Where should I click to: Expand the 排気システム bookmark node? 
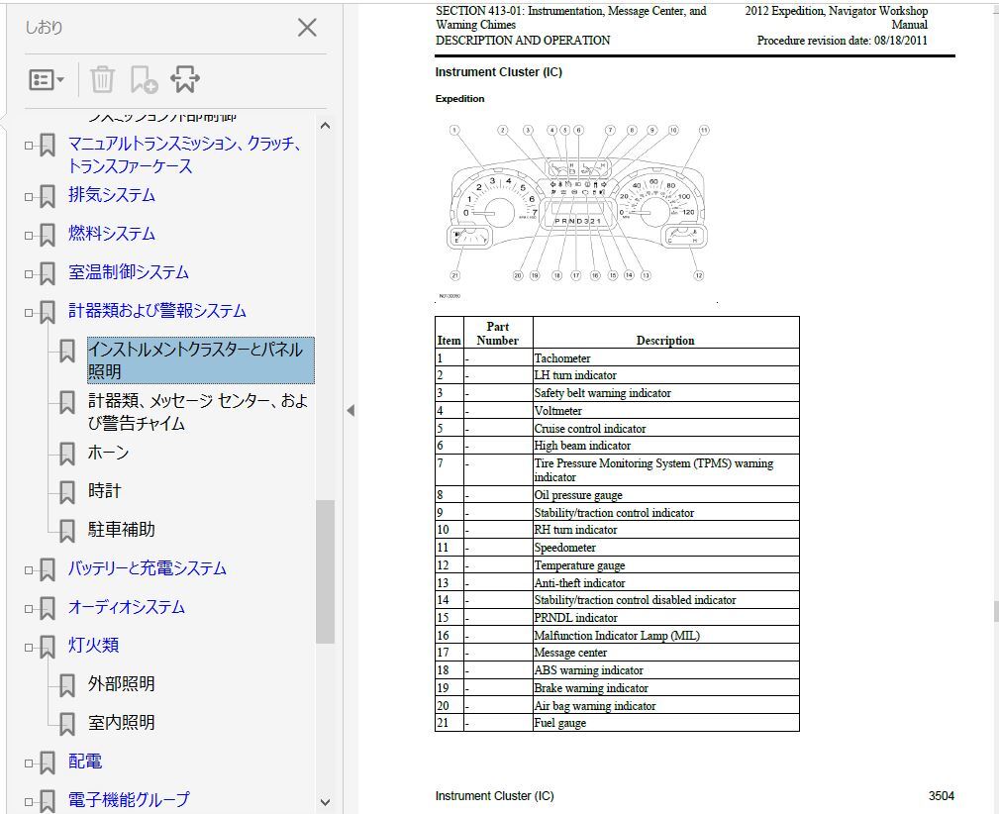click(x=29, y=197)
